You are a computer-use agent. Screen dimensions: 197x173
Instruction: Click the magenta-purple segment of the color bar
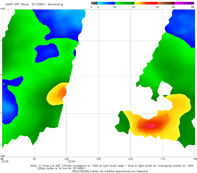184,3
